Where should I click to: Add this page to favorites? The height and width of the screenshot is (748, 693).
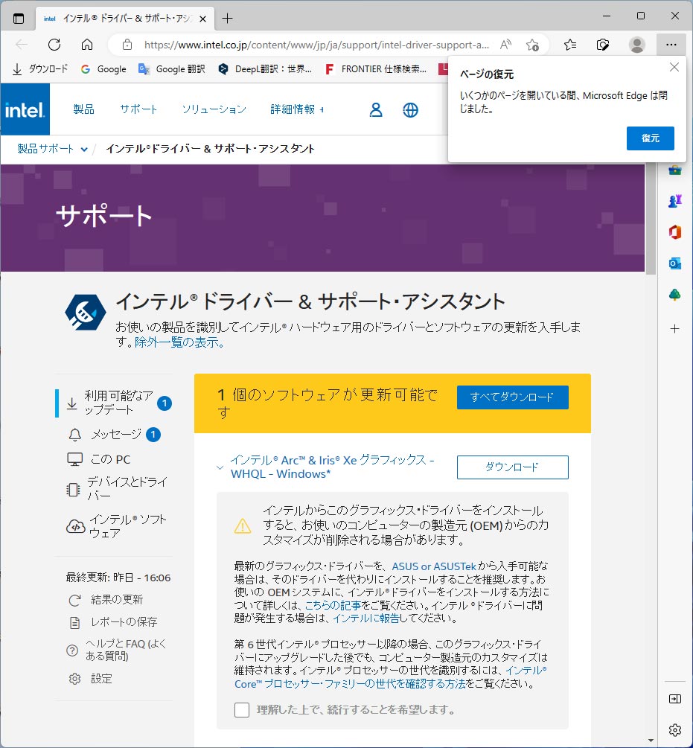[x=532, y=45]
